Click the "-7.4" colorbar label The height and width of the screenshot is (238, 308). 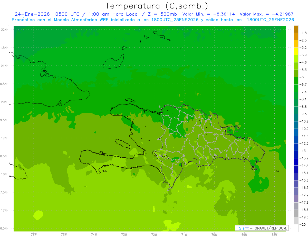303,92
